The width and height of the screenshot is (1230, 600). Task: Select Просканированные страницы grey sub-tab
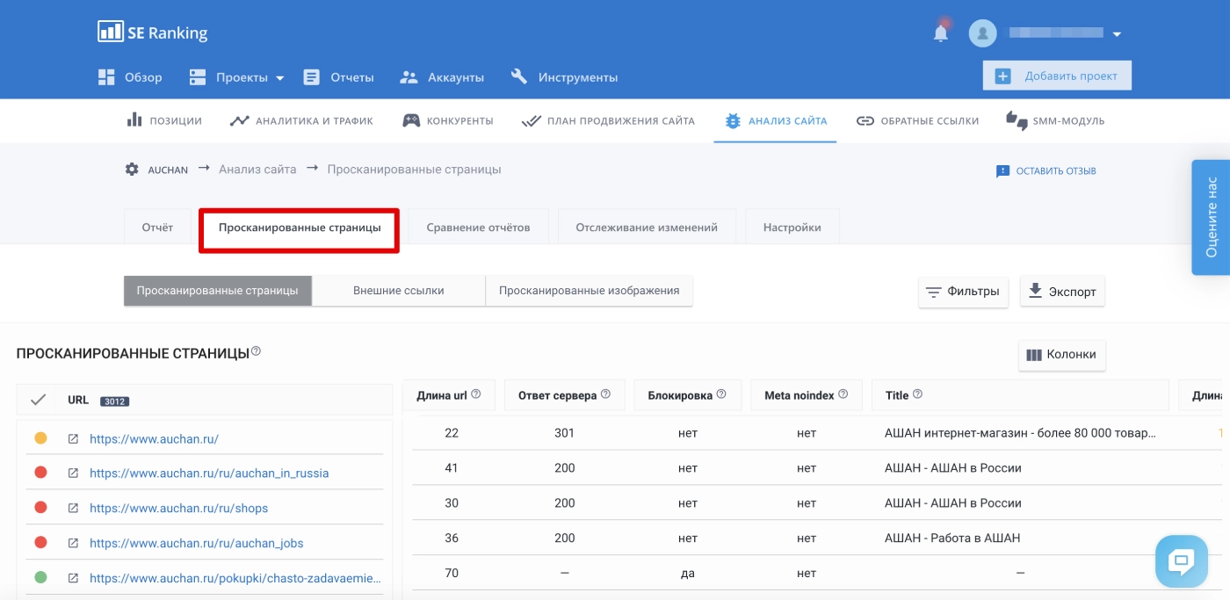tap(218, 291)
